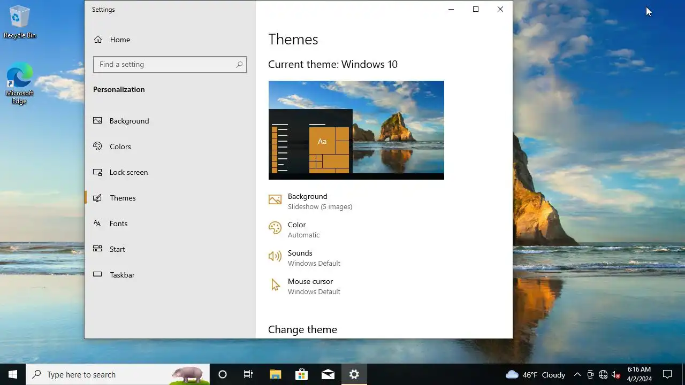Click 'Current theme: Windows 10' text
This screenshot has width=685, height=385.
(x=333, y=64)
